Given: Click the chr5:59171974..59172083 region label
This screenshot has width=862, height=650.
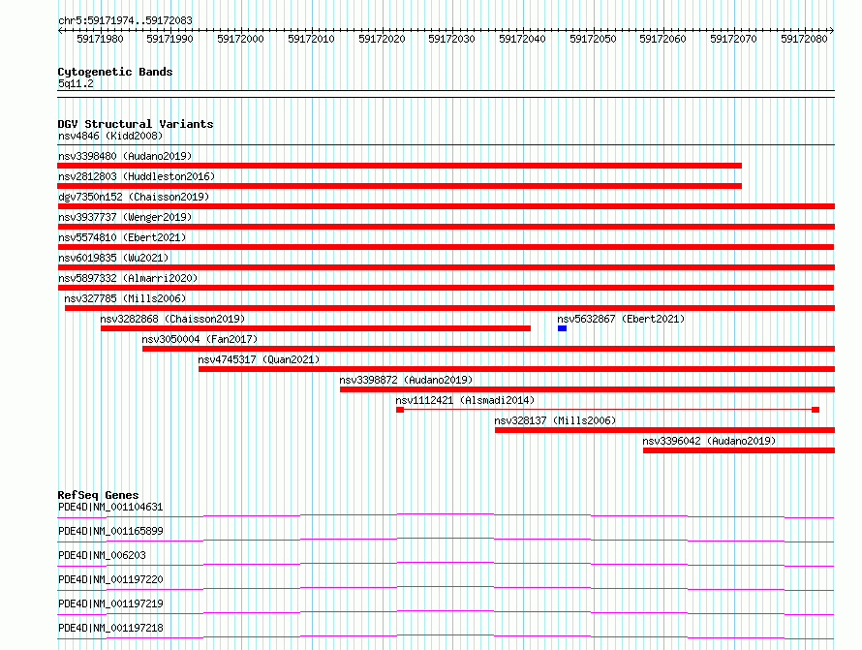Looking at the screenshot, I should (x=125, y=21).
